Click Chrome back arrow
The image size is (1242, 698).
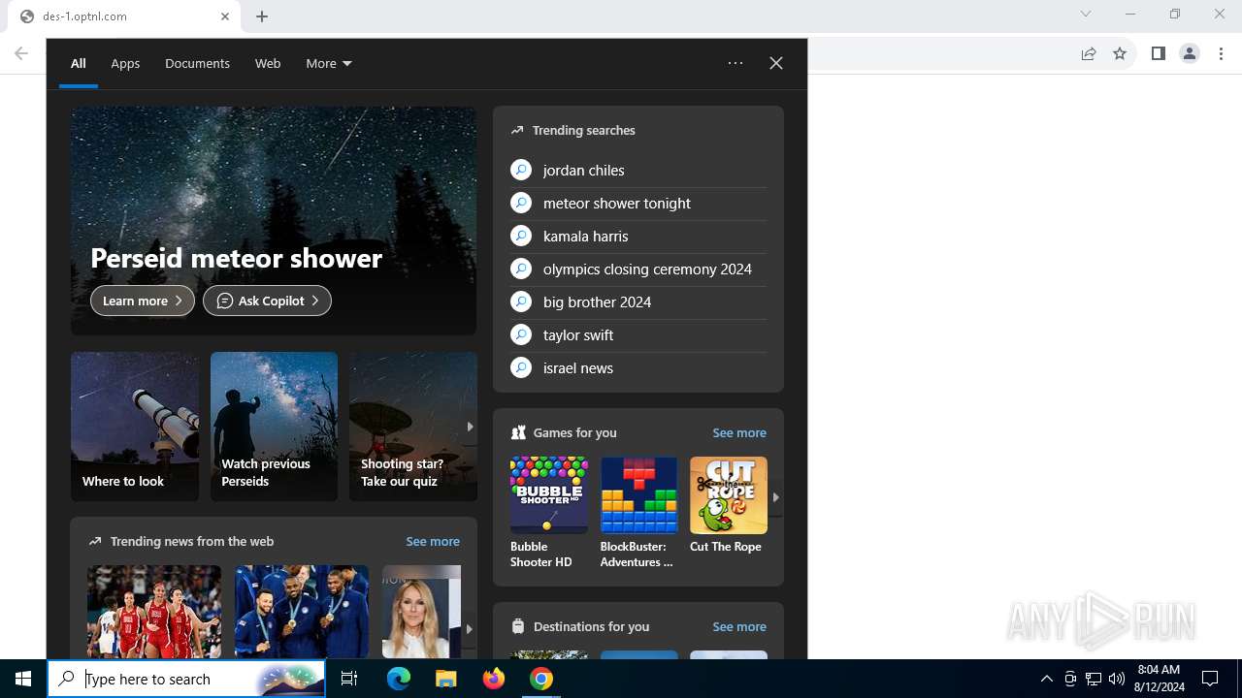(21, 53)
